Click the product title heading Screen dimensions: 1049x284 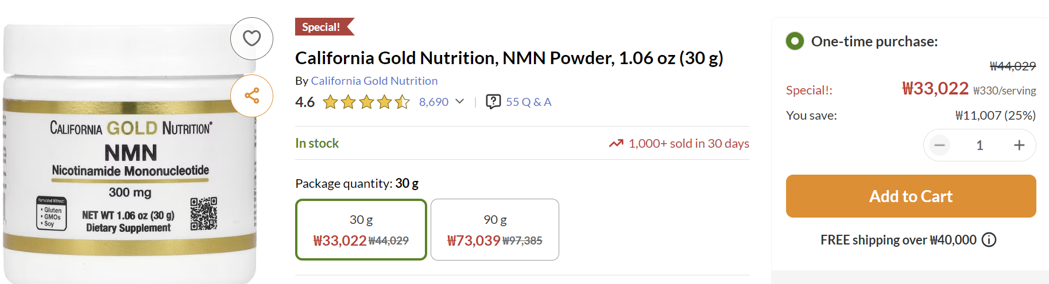pos(509,58)
